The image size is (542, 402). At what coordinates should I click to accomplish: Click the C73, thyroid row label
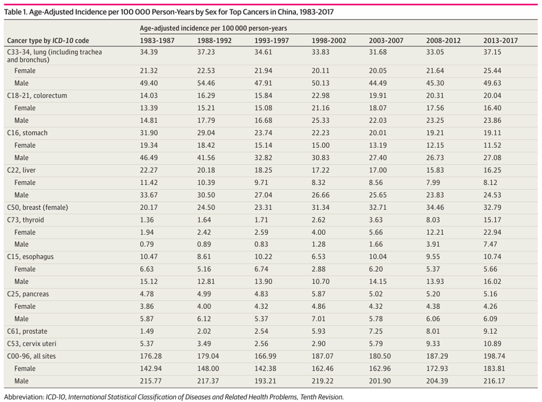(25, 220)
